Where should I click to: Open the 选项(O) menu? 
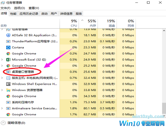pyautogui.click(x=20, y=8)
